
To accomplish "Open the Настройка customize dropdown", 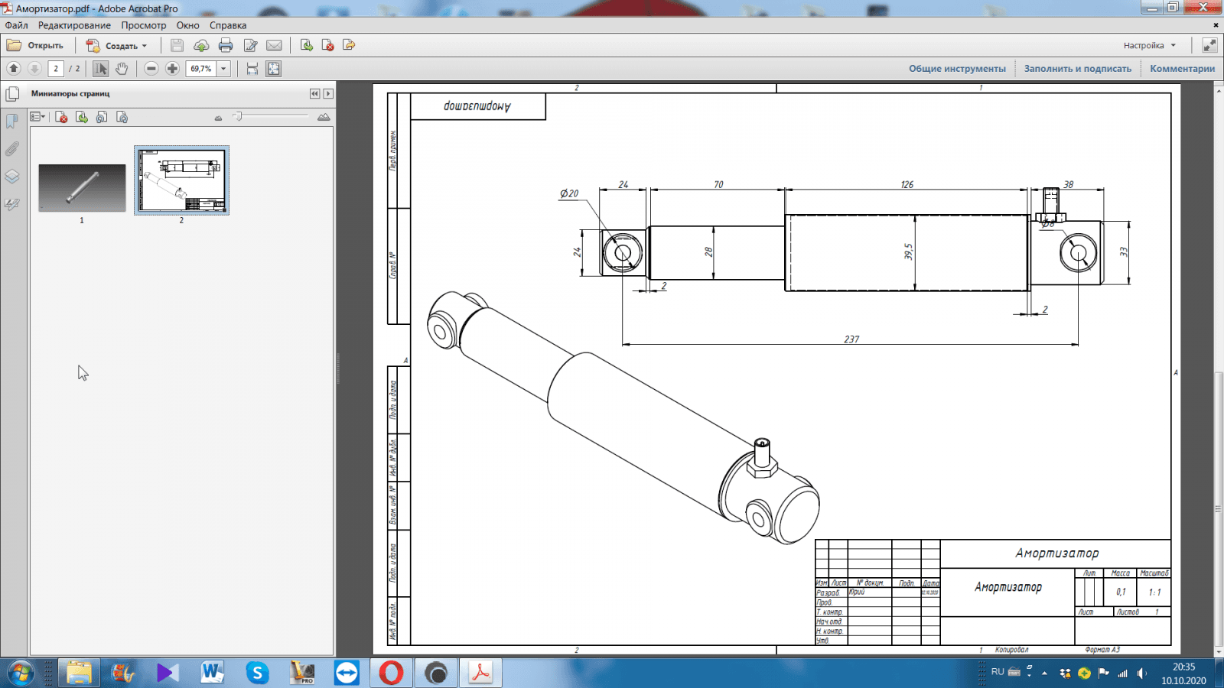I will (x=1150, y=46).
